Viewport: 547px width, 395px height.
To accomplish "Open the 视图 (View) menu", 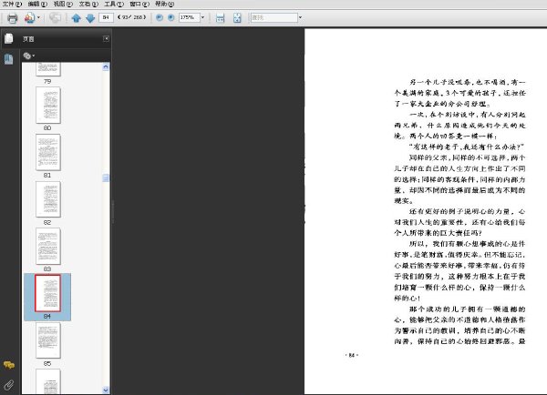I will click(x=63, y=4).
